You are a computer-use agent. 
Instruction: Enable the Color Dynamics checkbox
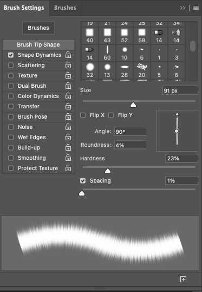coord(11,96)
